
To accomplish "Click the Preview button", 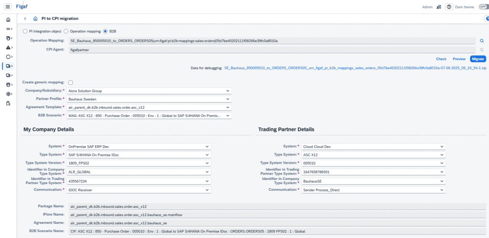I will [x=459, y=59].
